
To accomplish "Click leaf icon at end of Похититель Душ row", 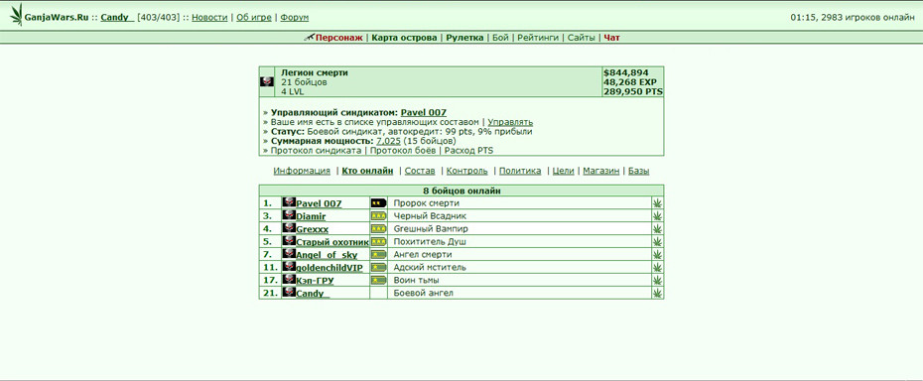I will tap(658, 241).
